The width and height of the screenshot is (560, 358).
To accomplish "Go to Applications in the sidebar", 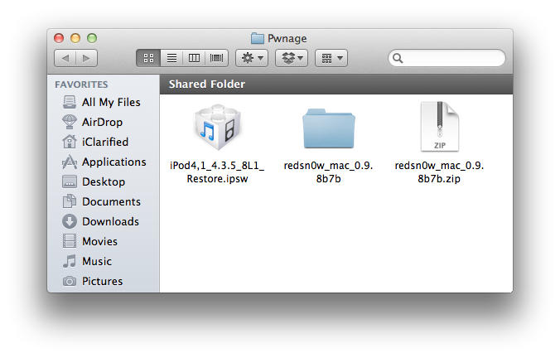I will tap(113, 162).
